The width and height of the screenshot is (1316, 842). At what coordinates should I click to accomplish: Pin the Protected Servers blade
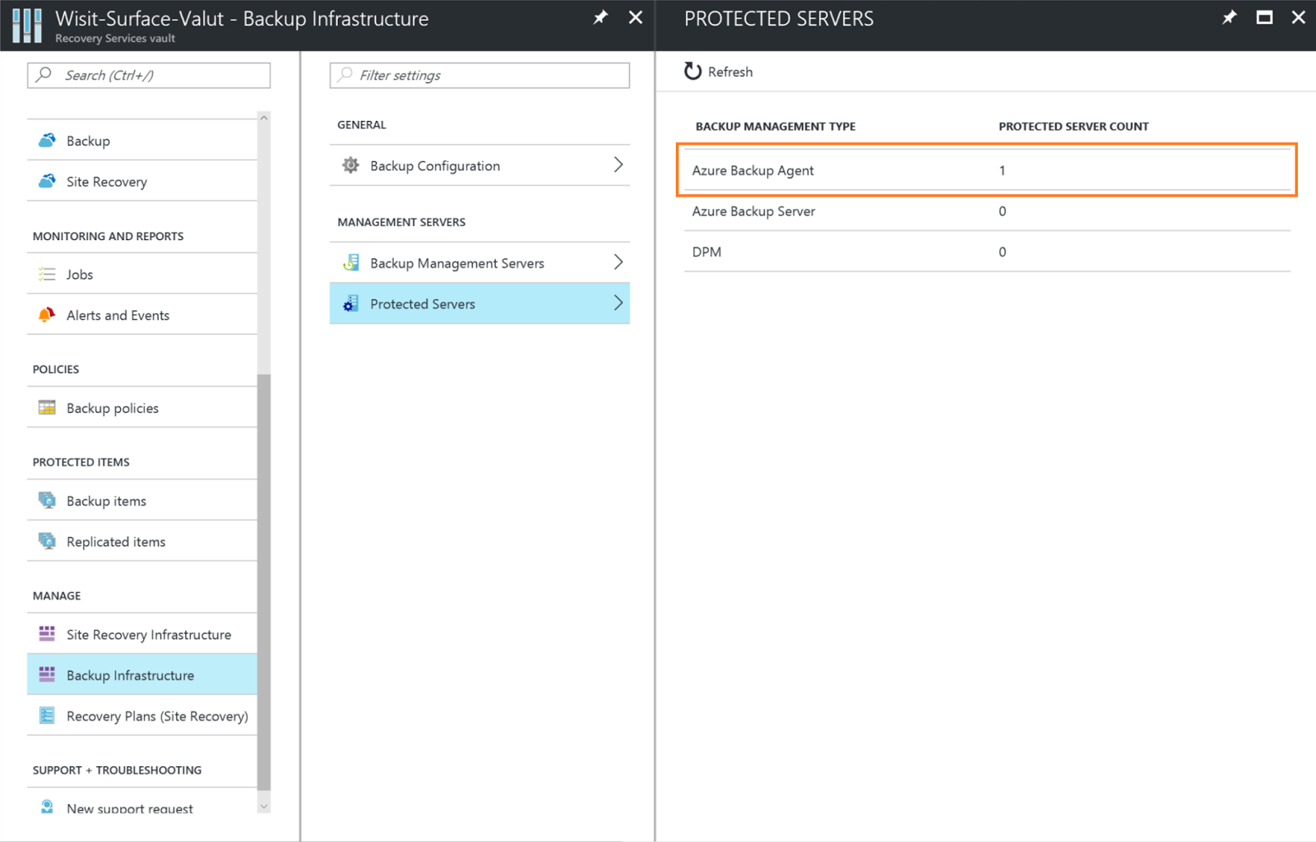[1229, 17]
